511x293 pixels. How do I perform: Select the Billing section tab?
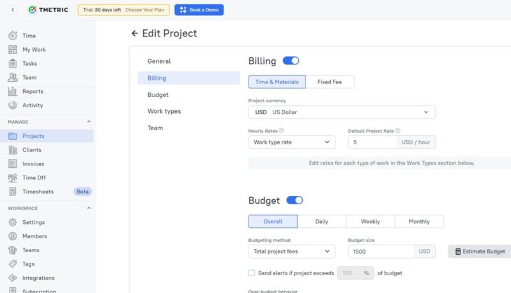tap(188, 78)
